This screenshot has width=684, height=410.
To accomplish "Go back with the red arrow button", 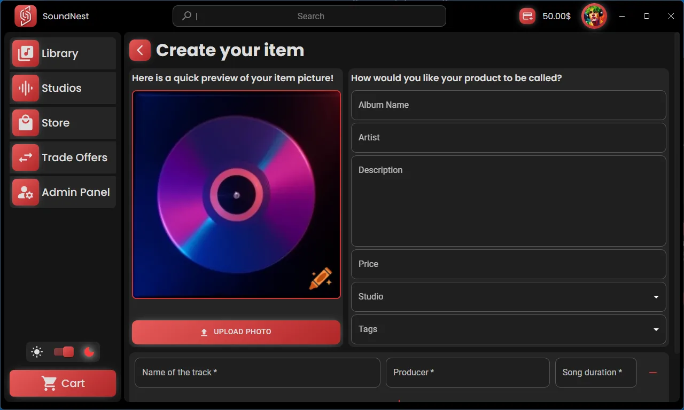I will (x=140, y=50).
